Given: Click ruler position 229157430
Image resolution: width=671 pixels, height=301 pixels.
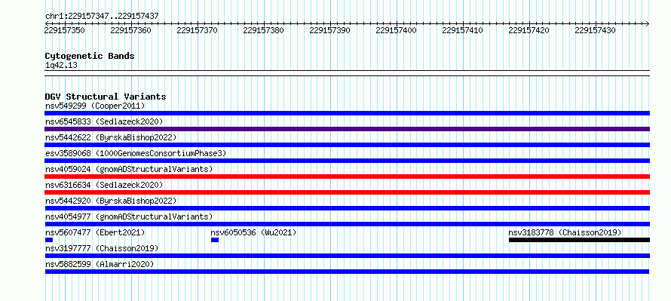Looking at the screenshot, I should point(596,30).
